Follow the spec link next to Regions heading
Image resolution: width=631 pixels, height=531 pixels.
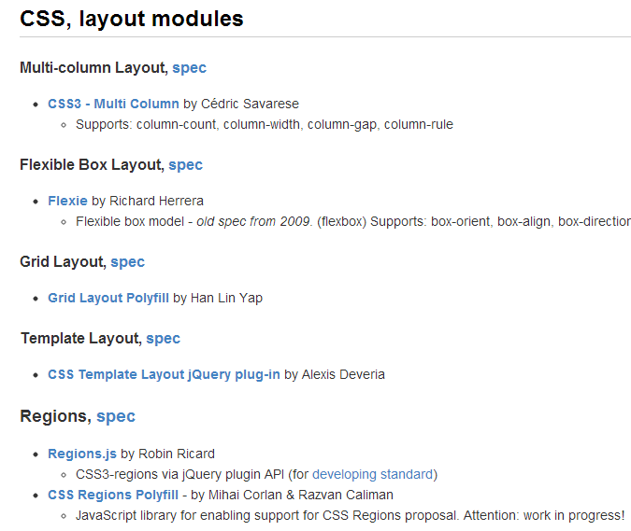pos(116,416)
